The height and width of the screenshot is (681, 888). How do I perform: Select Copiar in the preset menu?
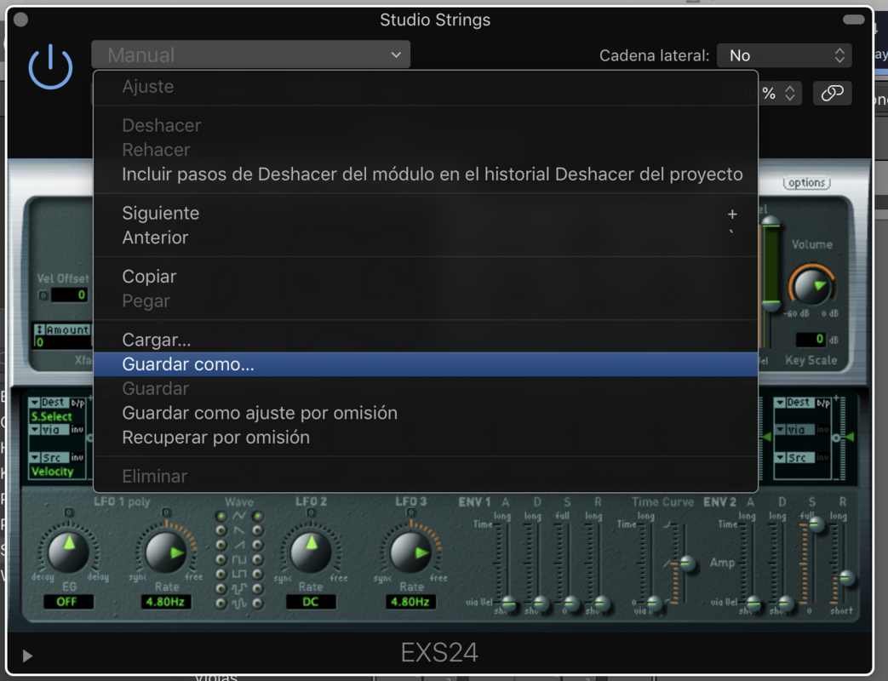[426, 277]
